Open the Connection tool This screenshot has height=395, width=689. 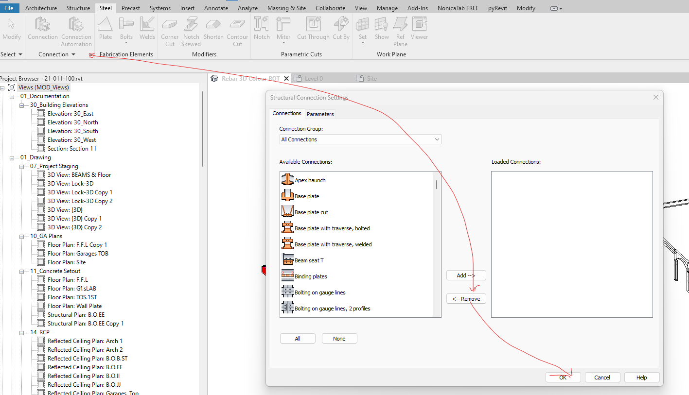click(x=42, y=28)
